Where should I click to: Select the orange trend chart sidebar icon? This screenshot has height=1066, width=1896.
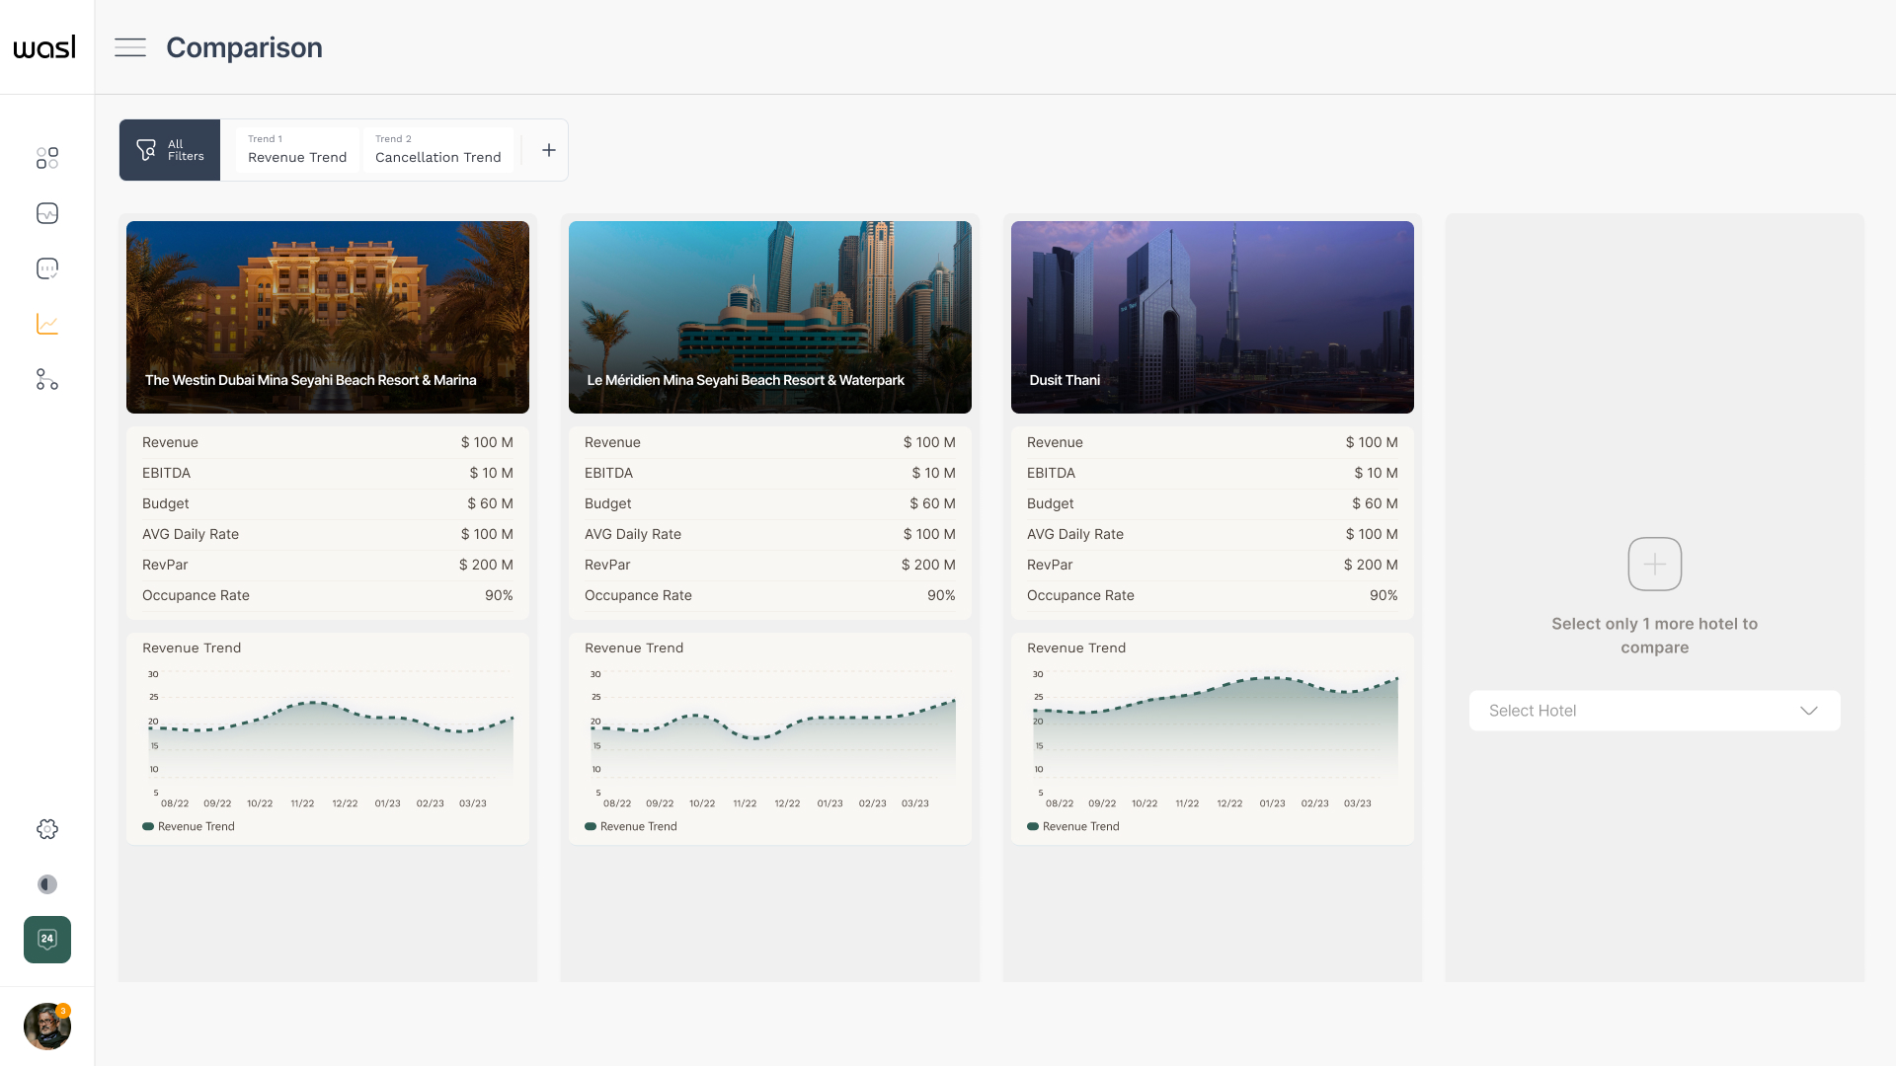(x=47, y=324)
